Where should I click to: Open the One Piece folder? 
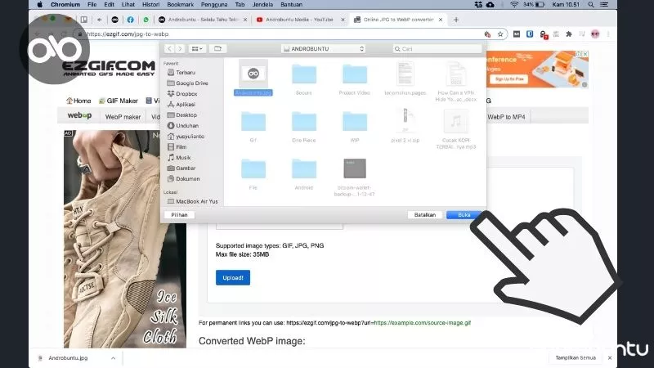[x=304, y=121]
